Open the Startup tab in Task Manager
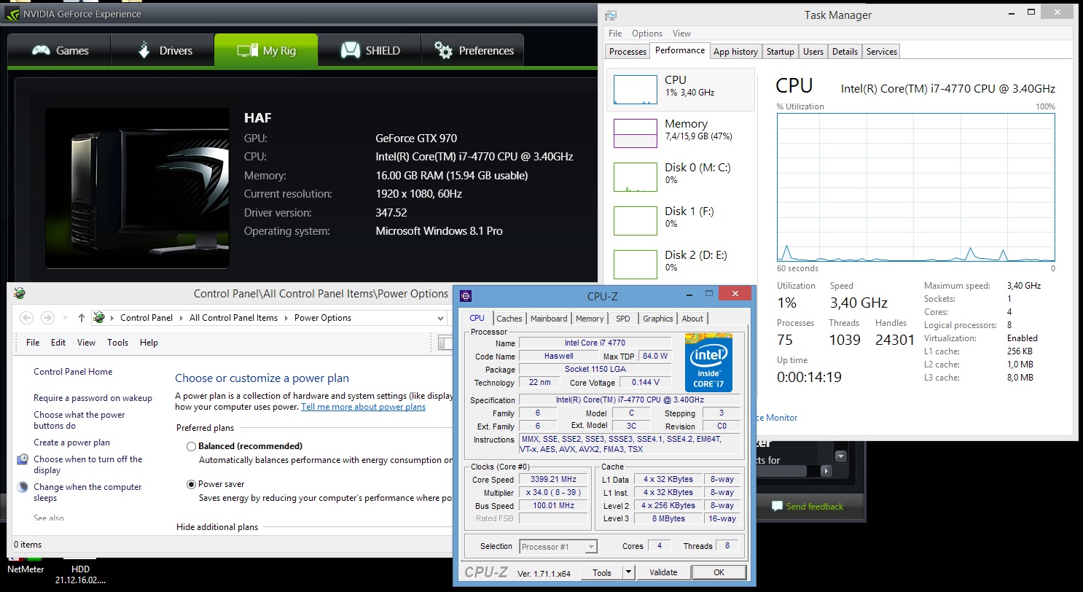Image resolution: width=1083 pixels, height=592 pixels. click(780, 52)
